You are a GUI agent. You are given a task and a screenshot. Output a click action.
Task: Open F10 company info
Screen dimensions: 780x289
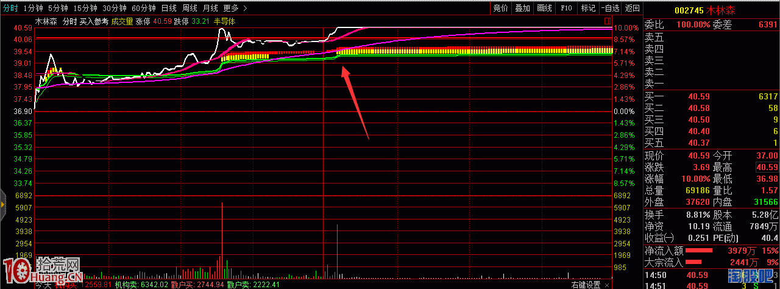[566, 8]
